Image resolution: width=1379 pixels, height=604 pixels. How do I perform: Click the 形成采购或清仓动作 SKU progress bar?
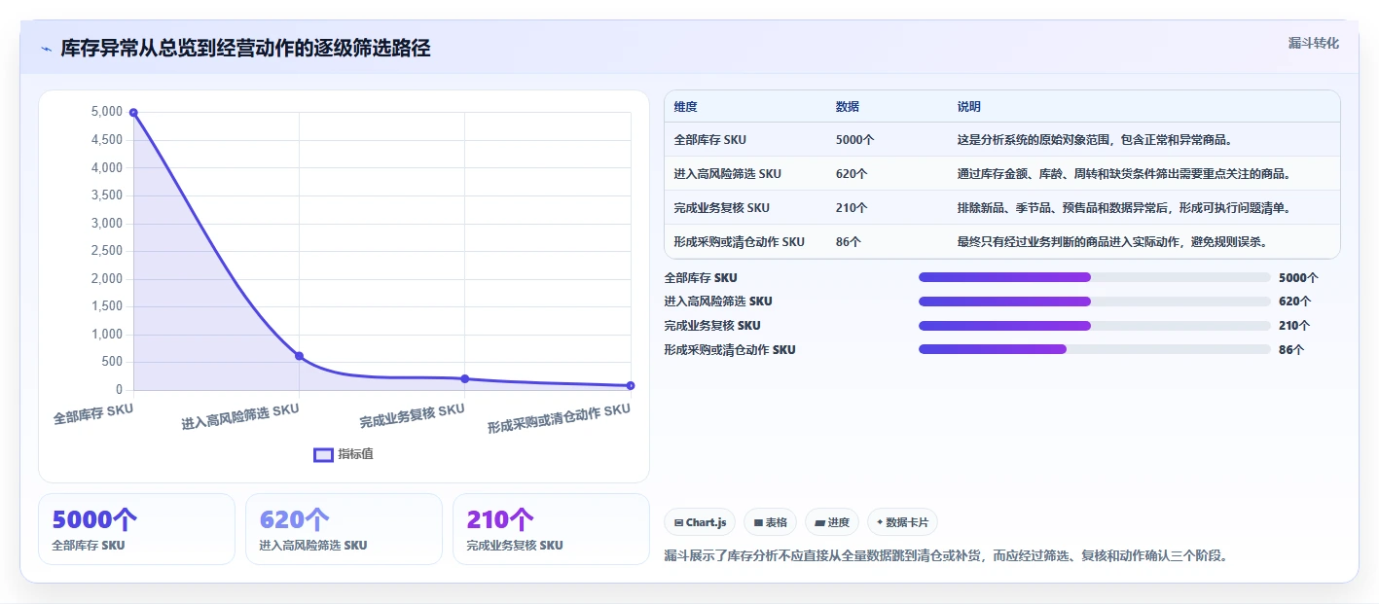[x=1095, y=349]
